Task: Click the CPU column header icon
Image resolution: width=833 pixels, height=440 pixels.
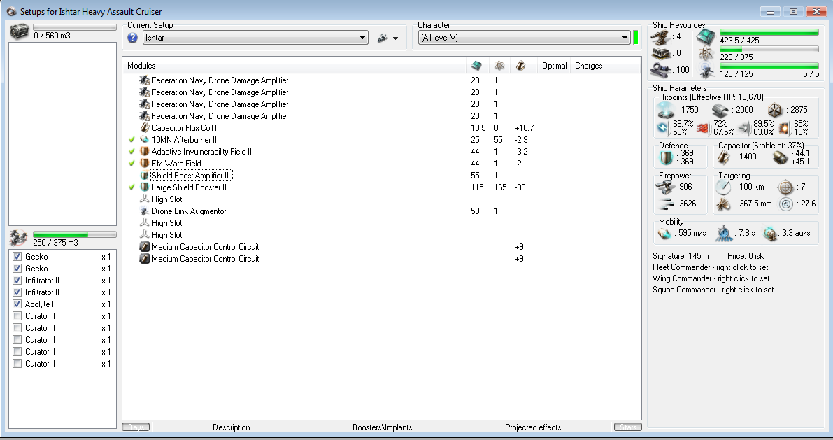Action: click(476, 66)
